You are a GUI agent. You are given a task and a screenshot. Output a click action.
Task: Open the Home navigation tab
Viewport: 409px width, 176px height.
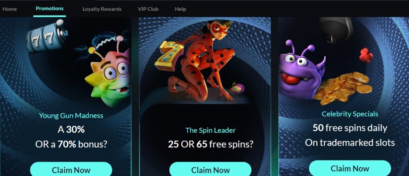tap(10, 9)
